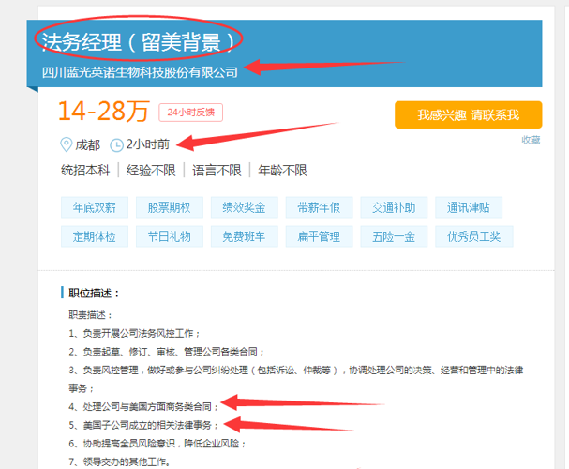The image size is (569, 469).
Task: Select the 股票期权 benefit tag
Action: click(169, 207)
